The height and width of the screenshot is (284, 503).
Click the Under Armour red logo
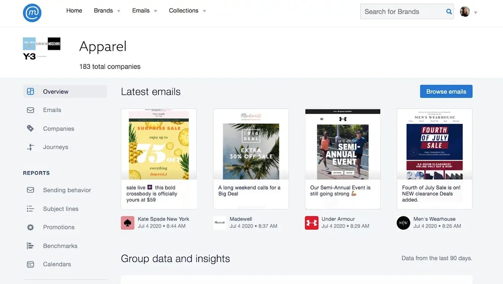(x=311, y=223)
